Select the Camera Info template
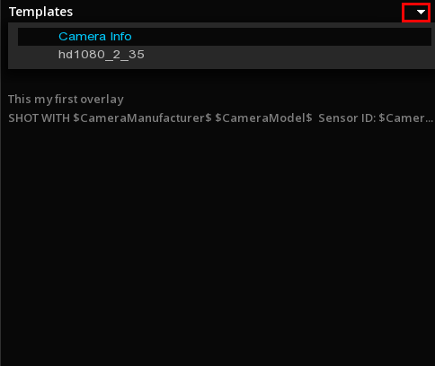 95,37
